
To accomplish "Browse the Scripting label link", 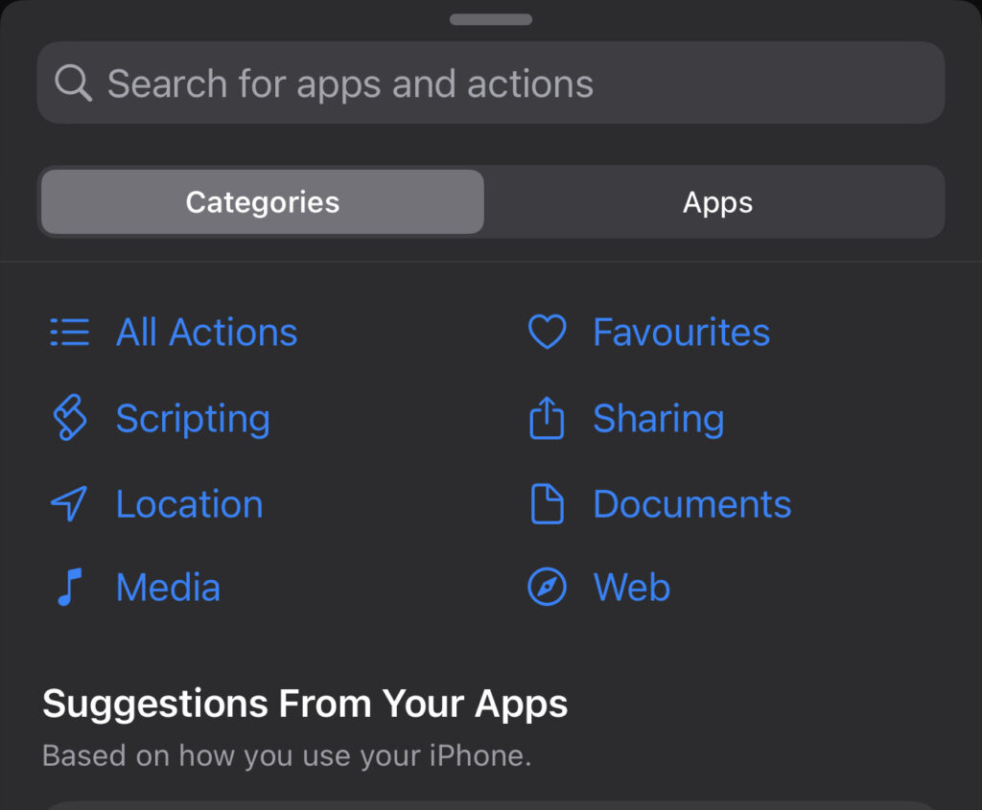I will tap(193, 419).
